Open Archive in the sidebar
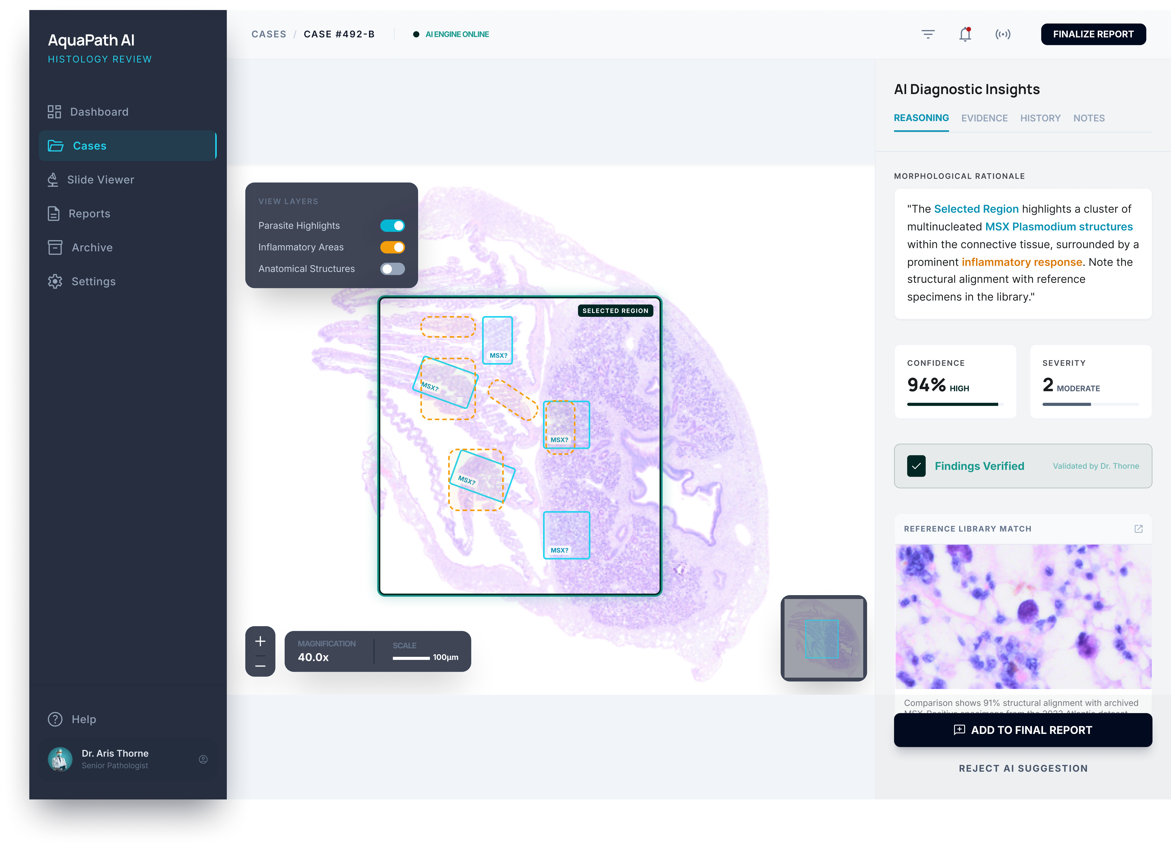 [128, 247]
